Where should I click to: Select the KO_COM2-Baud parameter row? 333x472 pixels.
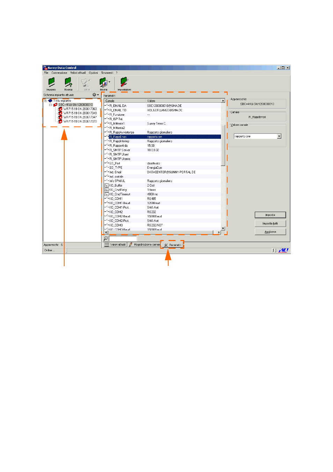click(x=162, y=216)
